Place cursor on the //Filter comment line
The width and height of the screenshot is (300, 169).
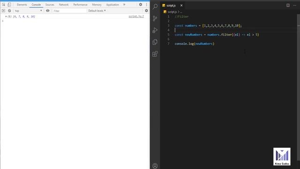[x=181, y=17]
